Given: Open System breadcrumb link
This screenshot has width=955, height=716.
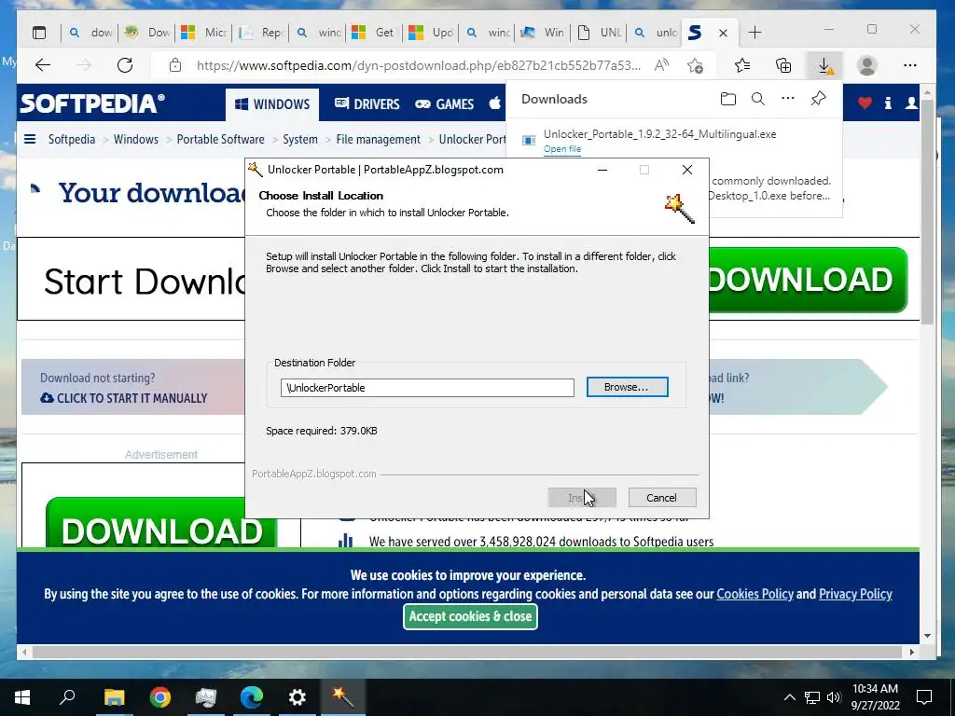Looking at the screenshot, I should point(300,139).
